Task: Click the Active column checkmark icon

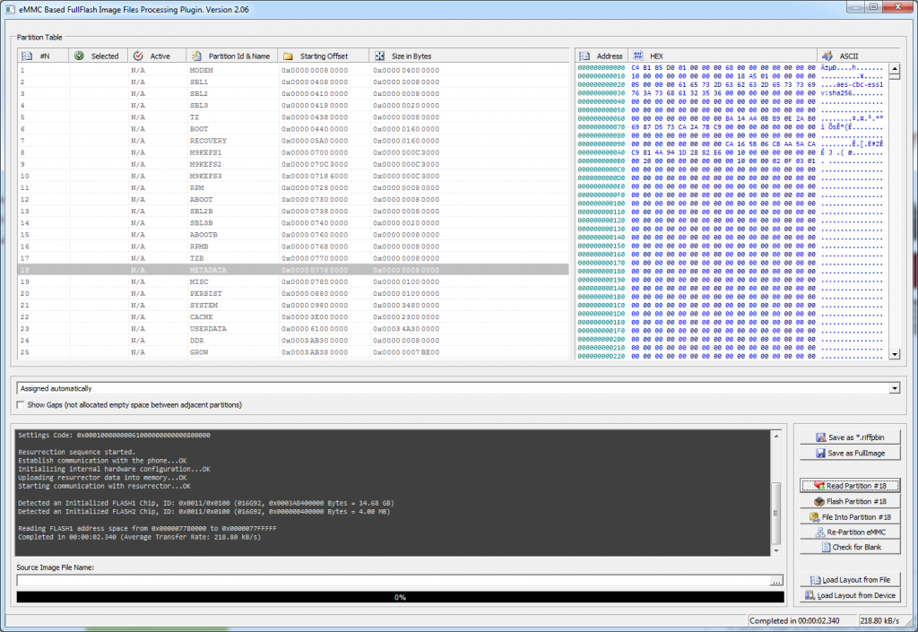Action: [138, 56]
